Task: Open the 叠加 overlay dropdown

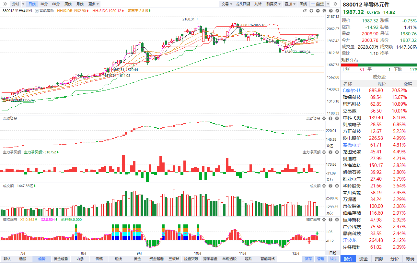Action: coord(290,4)
